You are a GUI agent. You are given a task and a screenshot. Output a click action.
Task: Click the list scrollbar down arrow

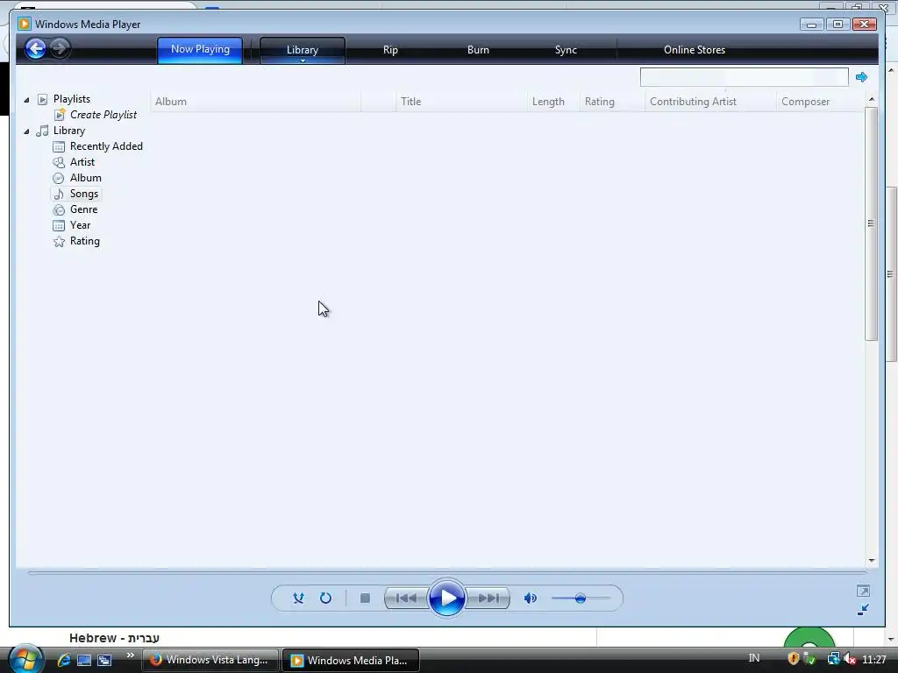pos(871,561)
